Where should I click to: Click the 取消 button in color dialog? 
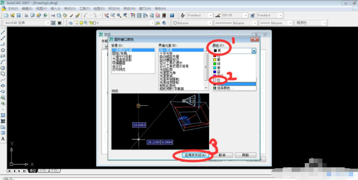point(222,155)
